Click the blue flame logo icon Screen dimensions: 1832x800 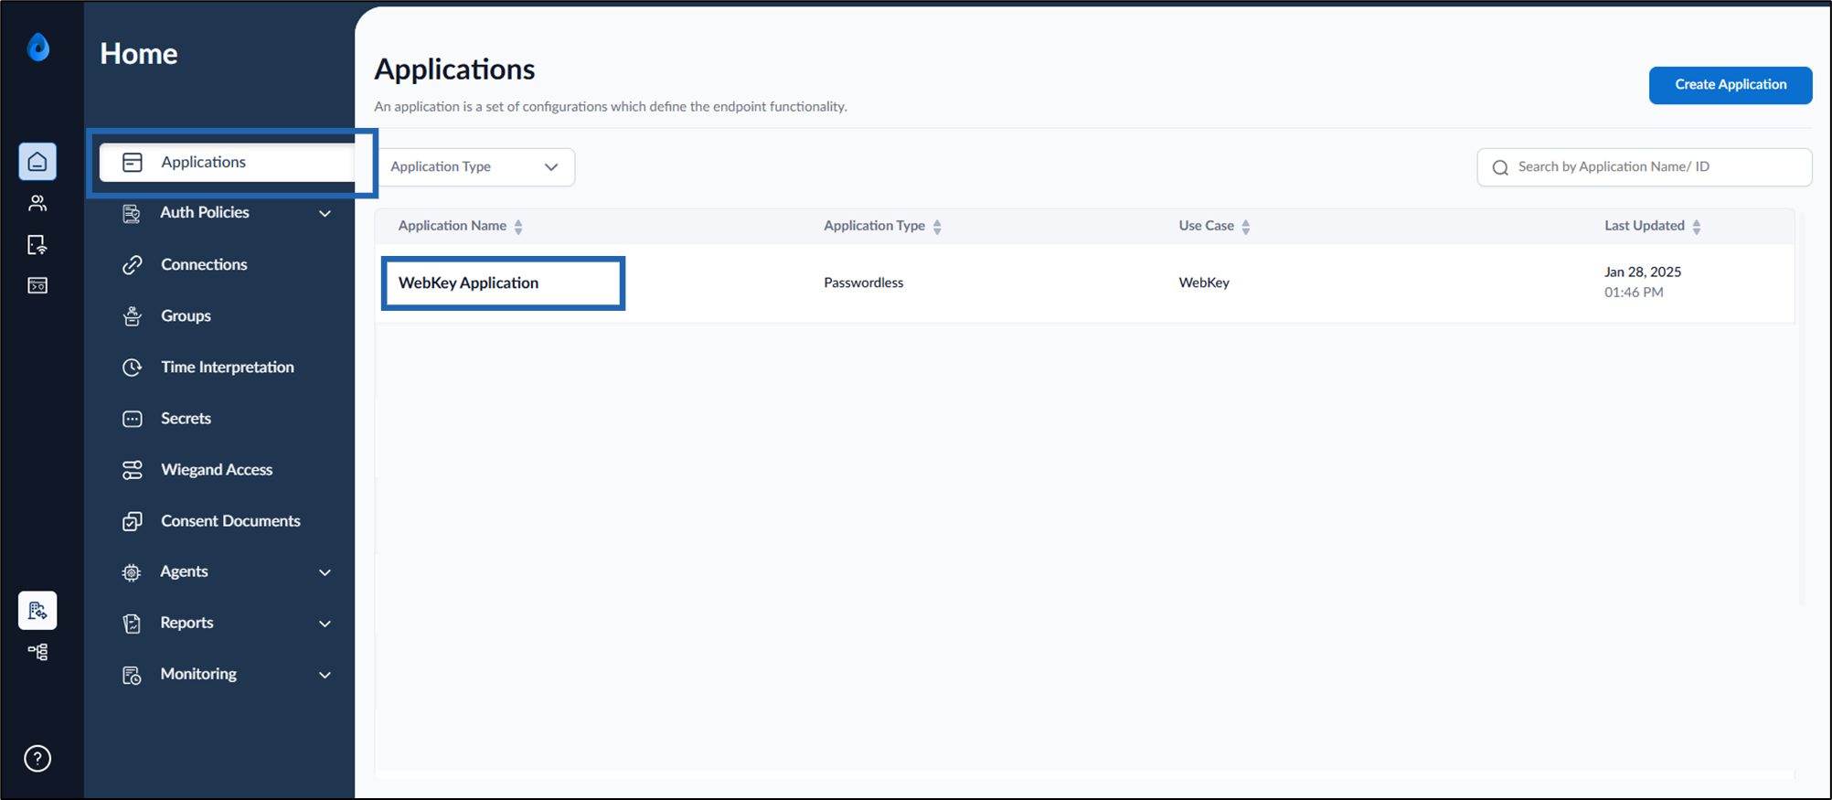tap(38, 47)
